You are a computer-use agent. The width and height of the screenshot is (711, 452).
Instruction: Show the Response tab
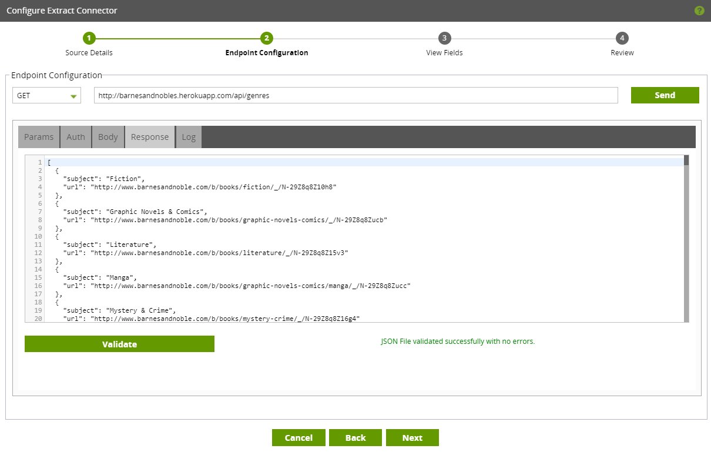coord(150,137)
